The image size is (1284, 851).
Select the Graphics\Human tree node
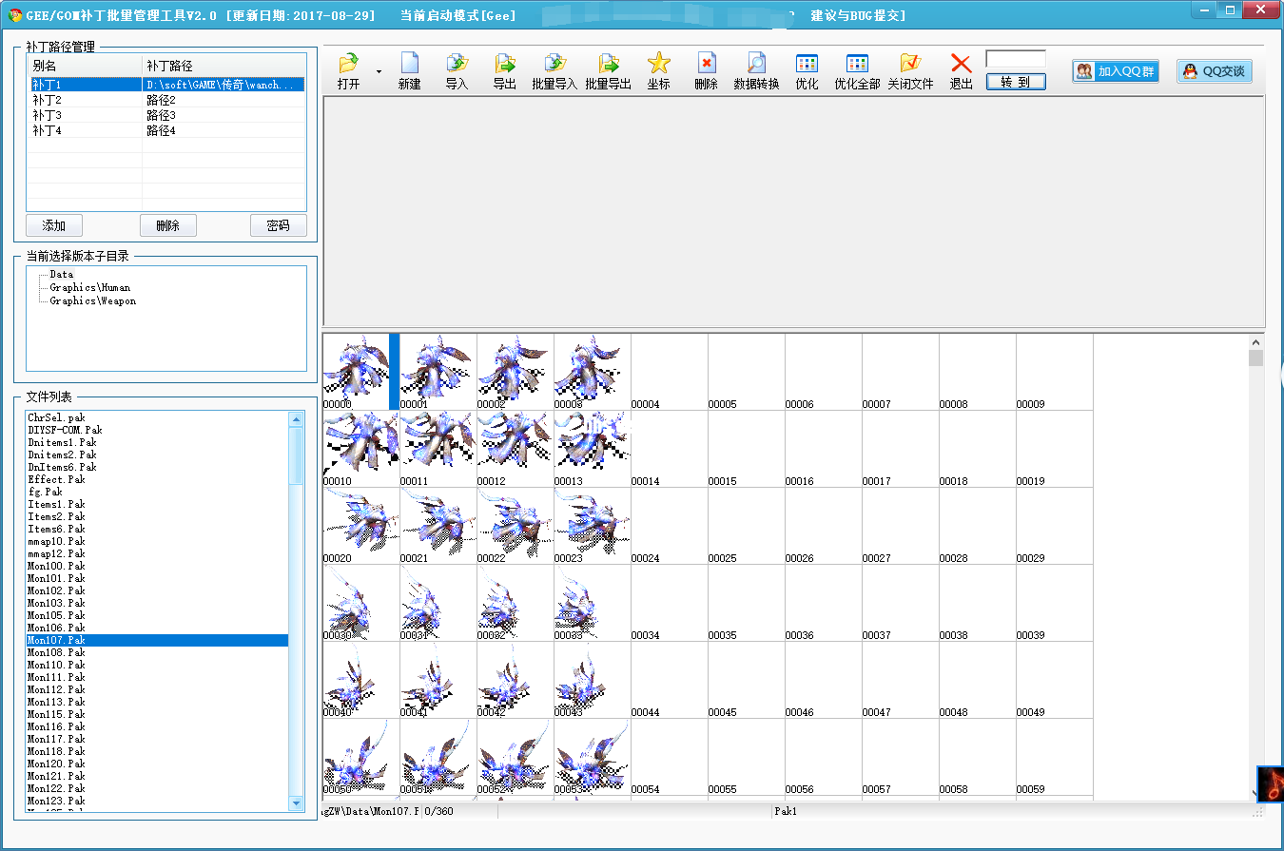[x=90, y=287]
